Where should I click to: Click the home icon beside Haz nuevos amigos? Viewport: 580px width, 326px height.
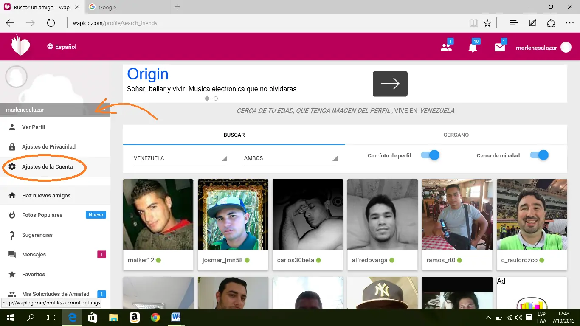[12, 195]
